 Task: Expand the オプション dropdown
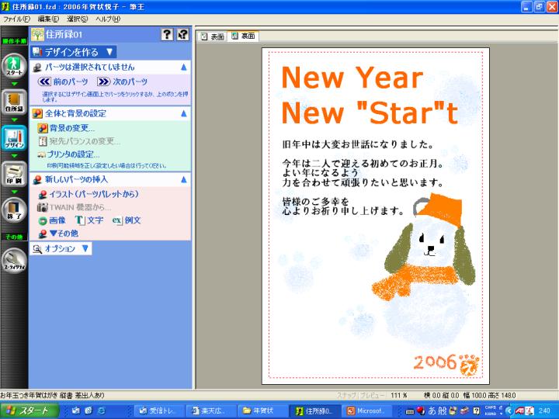tap(61, 248)
